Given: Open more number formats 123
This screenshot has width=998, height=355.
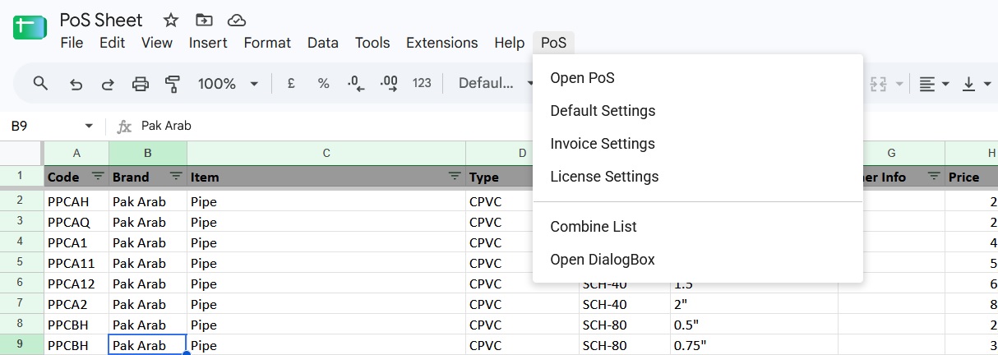Looking at the screenshot, I should click(422, 83).
